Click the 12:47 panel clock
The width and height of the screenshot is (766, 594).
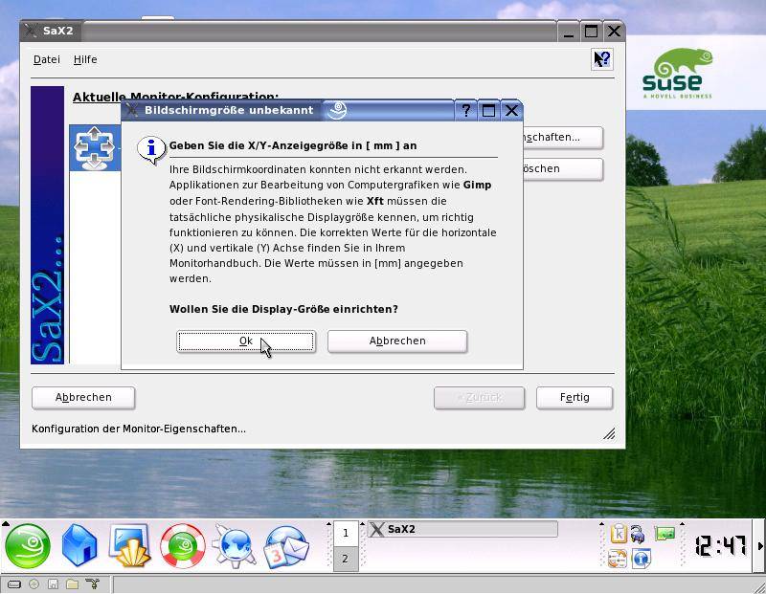(x=720, y=546)
